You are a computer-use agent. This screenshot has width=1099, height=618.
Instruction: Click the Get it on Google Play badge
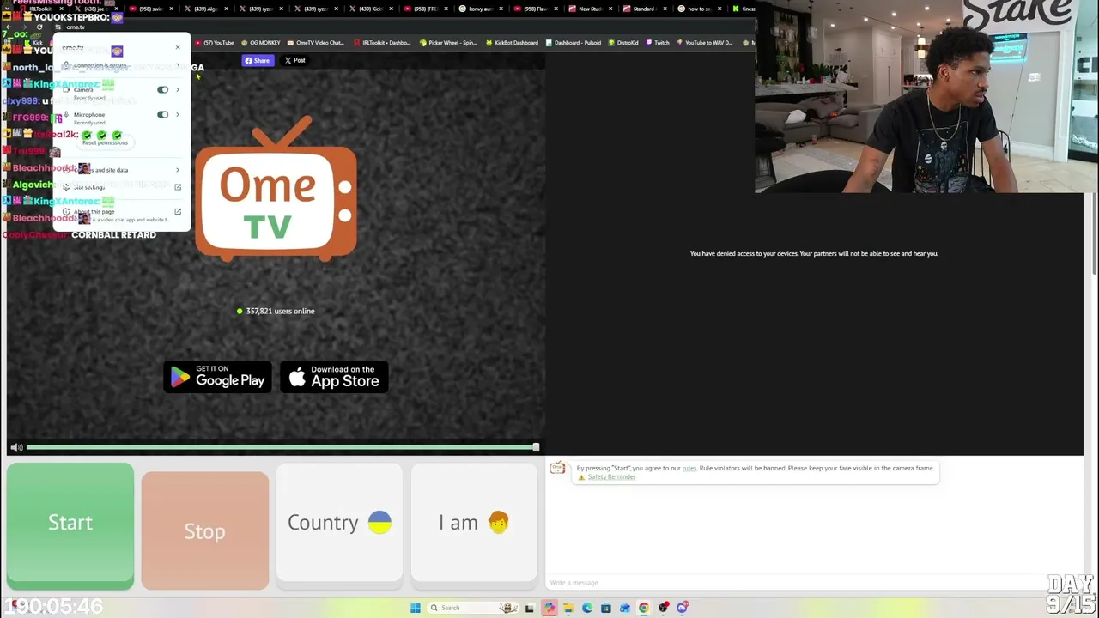coord(218,378)
